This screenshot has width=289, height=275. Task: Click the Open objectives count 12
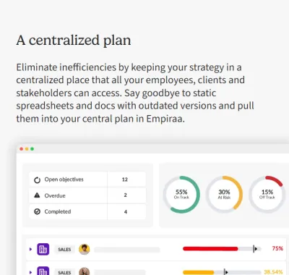pyautogui.click(x=125, y=179)
